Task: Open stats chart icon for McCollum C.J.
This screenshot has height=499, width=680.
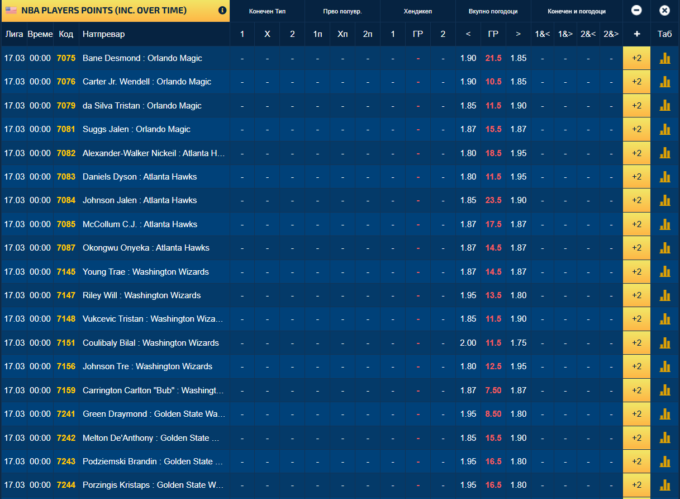Action: point(665,224)
